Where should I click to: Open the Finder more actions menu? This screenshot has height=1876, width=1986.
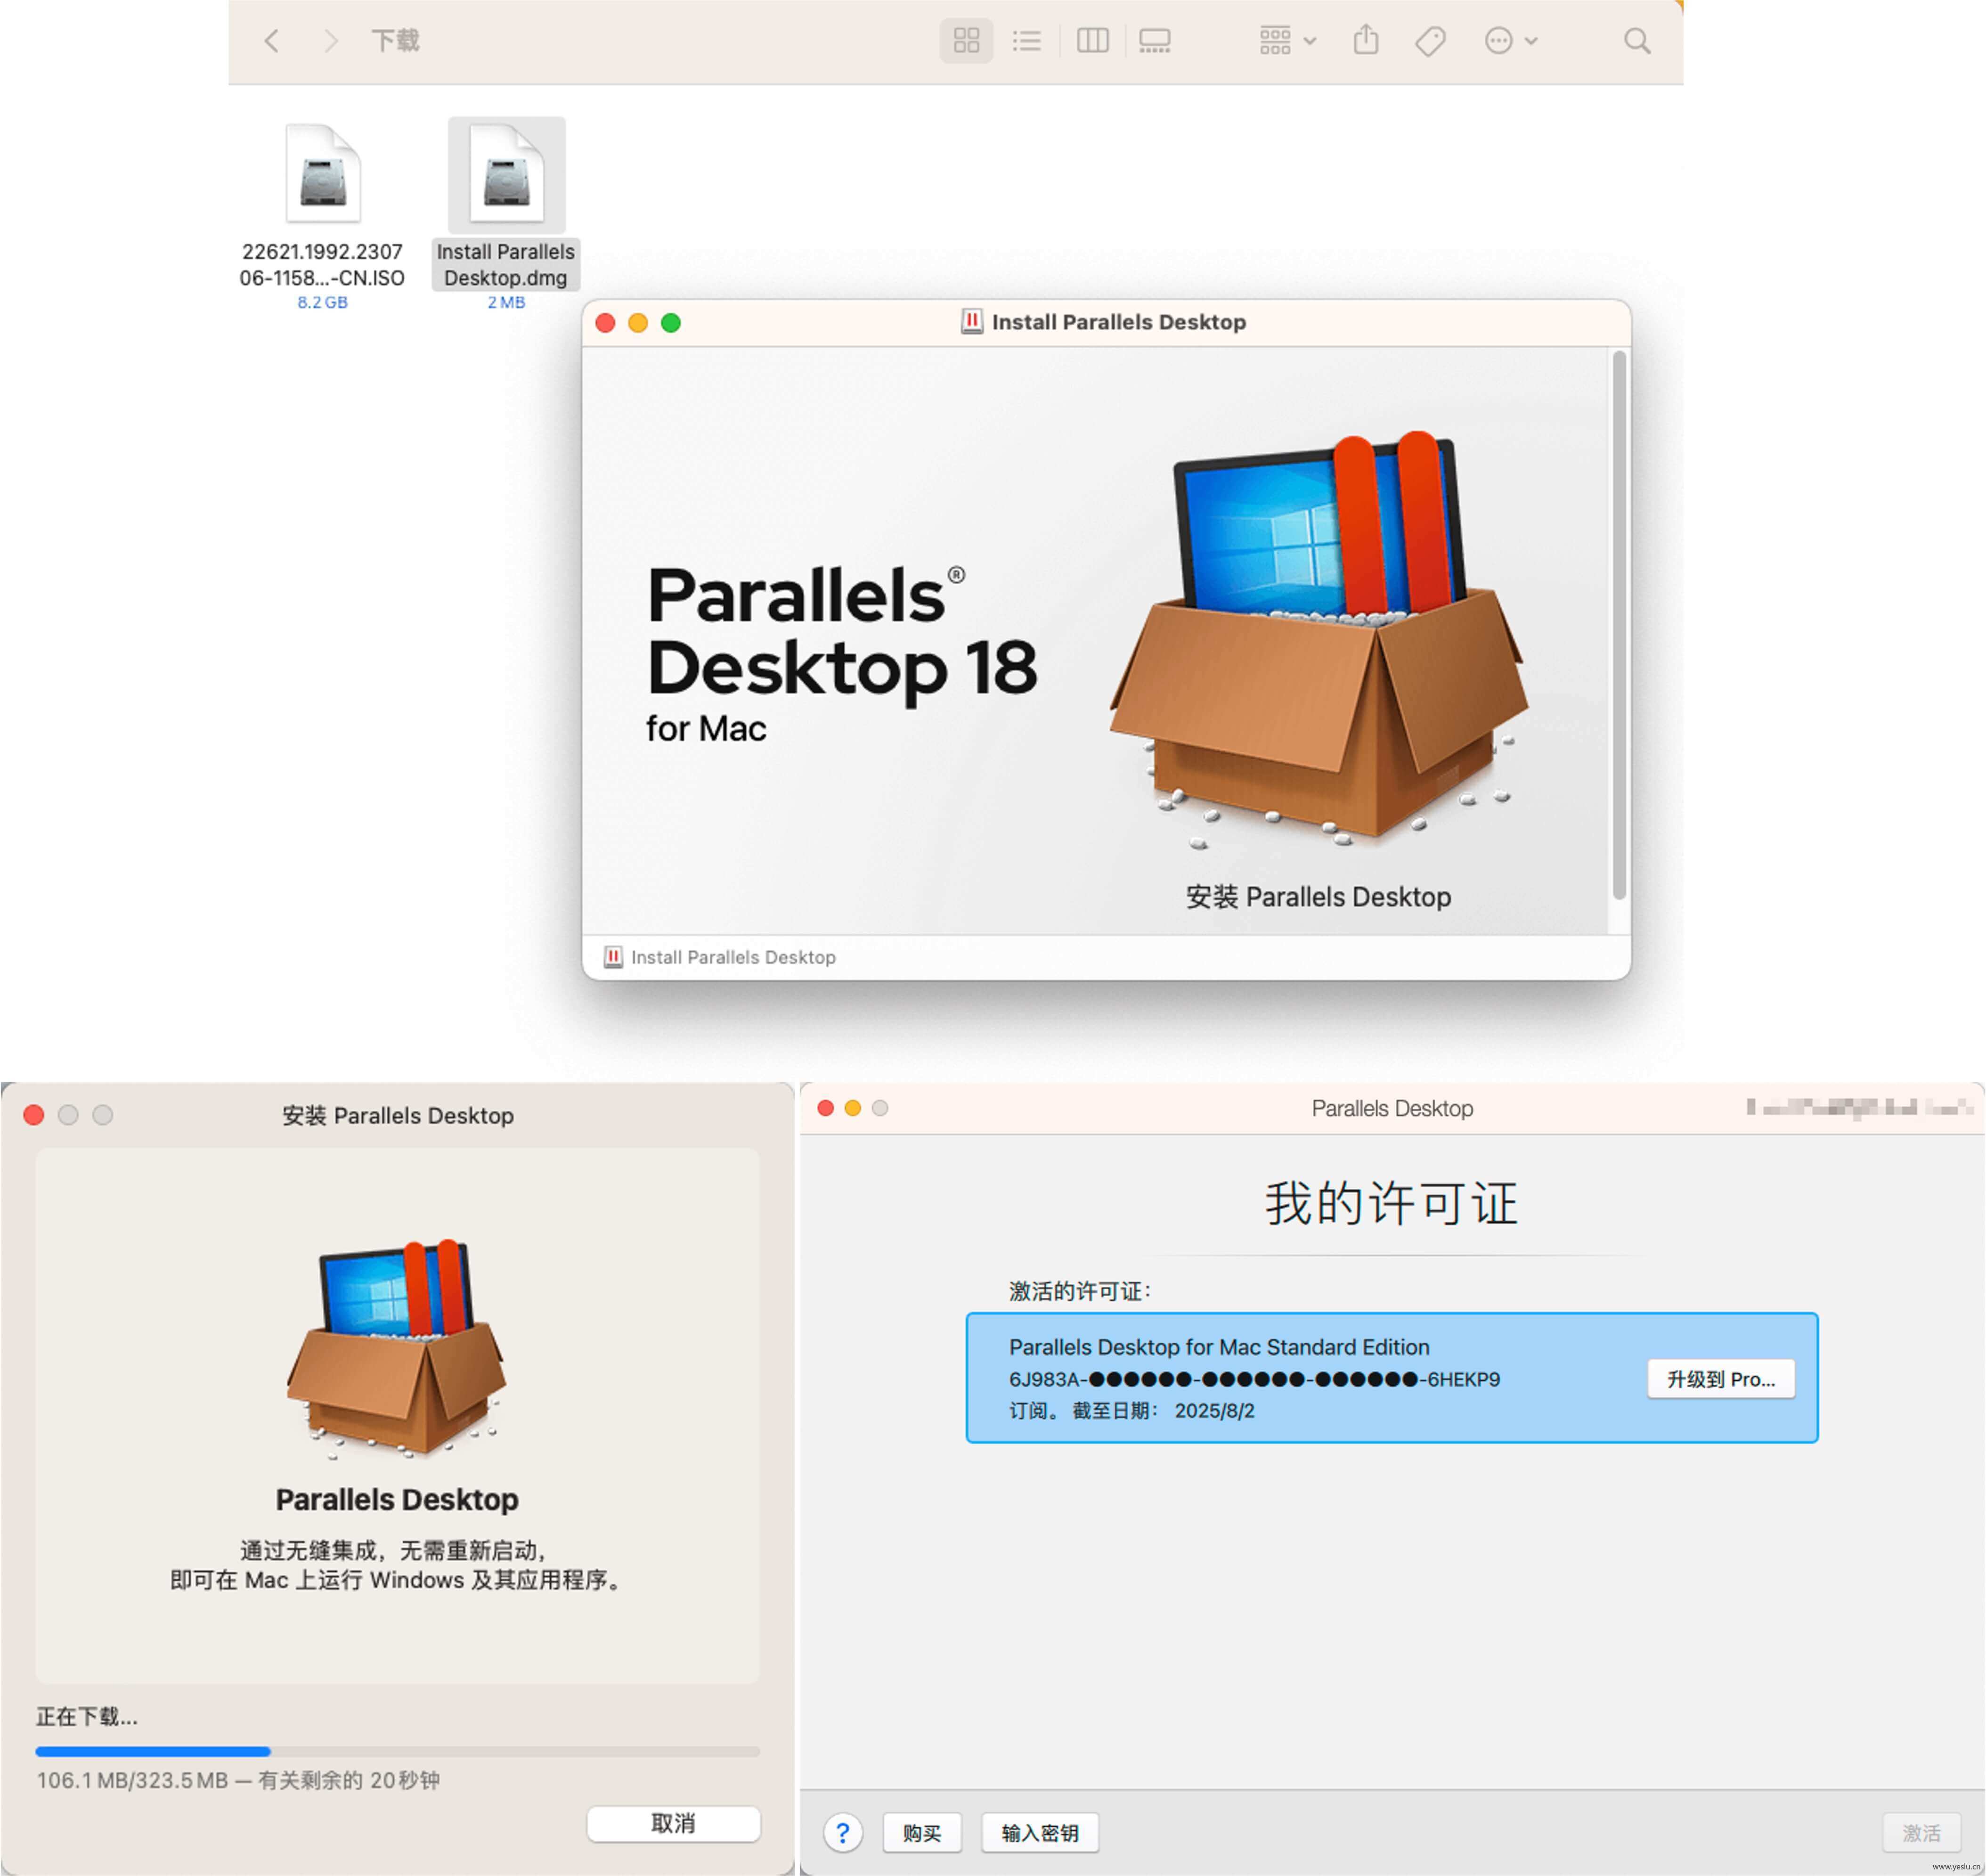1510,41
